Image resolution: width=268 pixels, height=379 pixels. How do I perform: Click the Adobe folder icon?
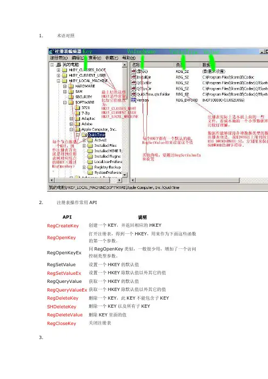77,124
